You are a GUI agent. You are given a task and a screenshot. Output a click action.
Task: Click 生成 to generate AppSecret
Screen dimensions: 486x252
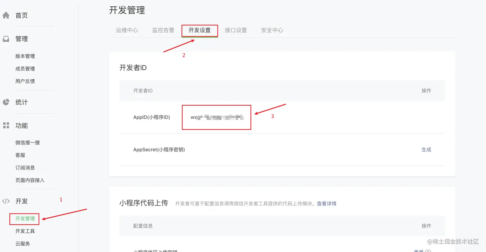[426, 150]
